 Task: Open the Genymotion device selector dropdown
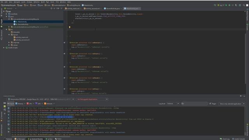click(x=41, y=99)
